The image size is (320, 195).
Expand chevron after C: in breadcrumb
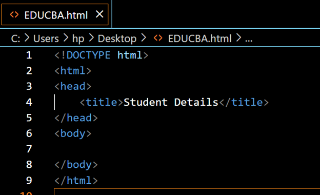[x=27, y=38]
